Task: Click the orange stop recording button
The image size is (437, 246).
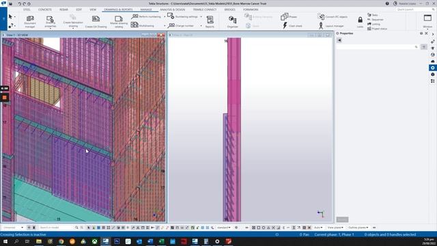Action: pyautogui.click(x=5, y=97)
